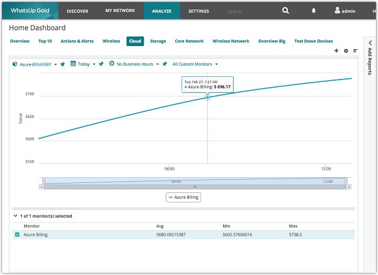The image size is (378, 275).
Task: Pin the No Business Hours setting
Action: (164, 64)
